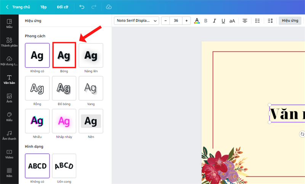Select the Bóng shadow style thumbnail

64,55
